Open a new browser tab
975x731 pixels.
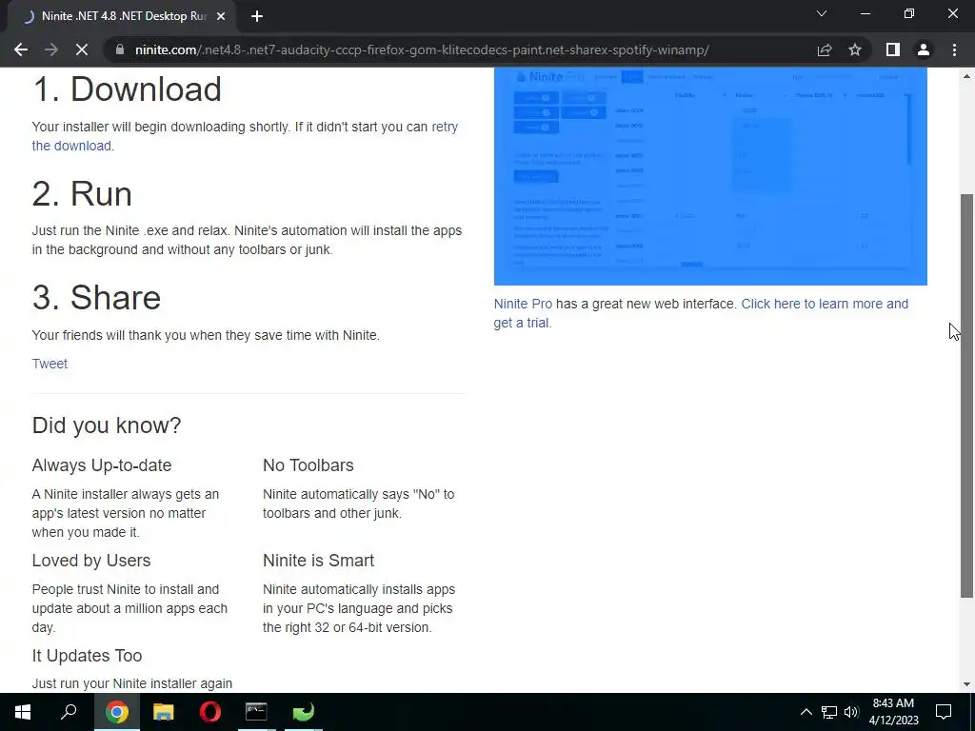click(257, 16)
